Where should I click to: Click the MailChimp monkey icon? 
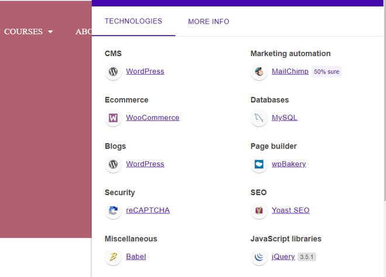pos(259,72)
